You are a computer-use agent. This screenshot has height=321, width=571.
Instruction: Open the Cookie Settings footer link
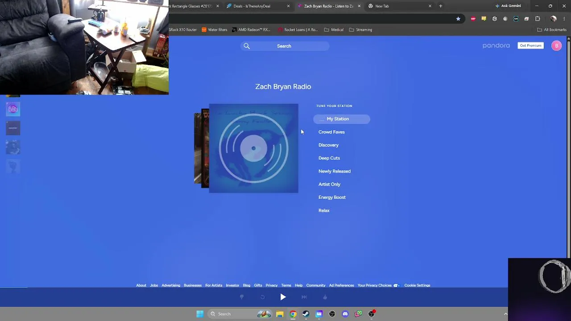click(x=417, y=285)
